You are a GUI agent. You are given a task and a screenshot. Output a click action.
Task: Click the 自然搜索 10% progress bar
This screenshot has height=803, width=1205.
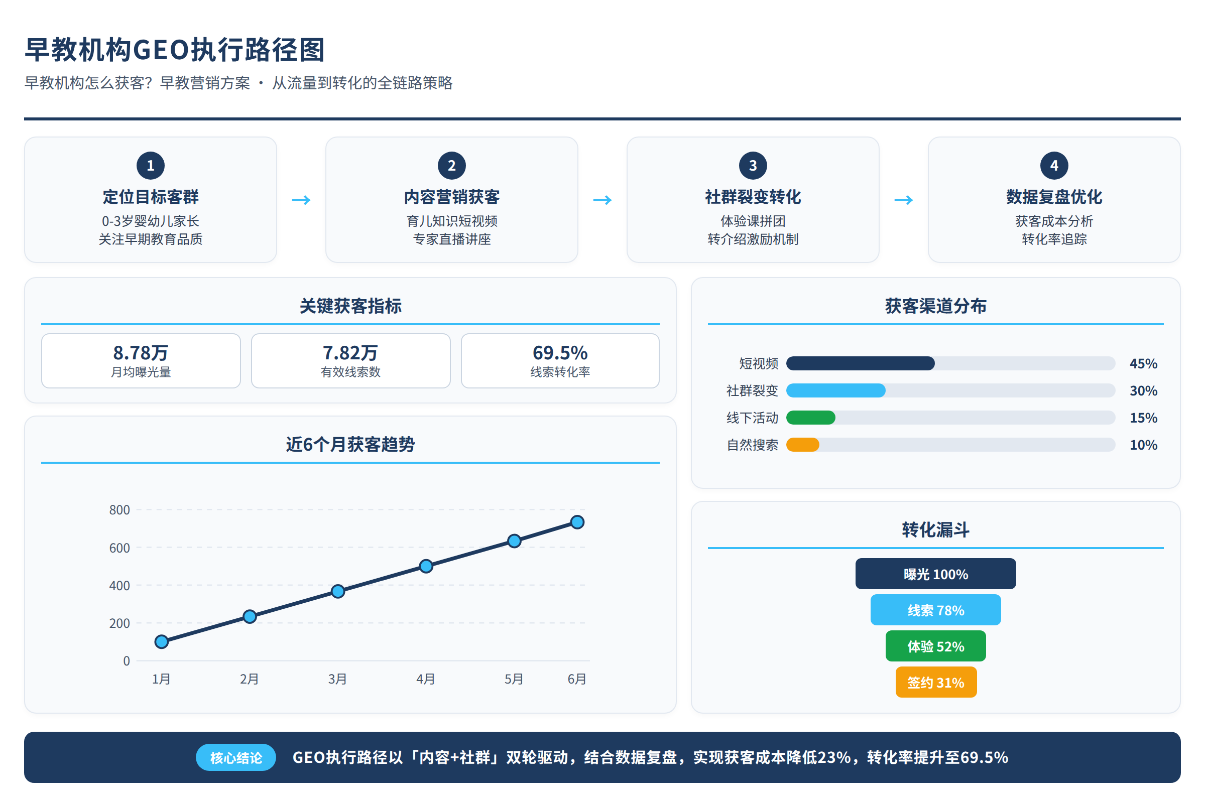point(951,445)
